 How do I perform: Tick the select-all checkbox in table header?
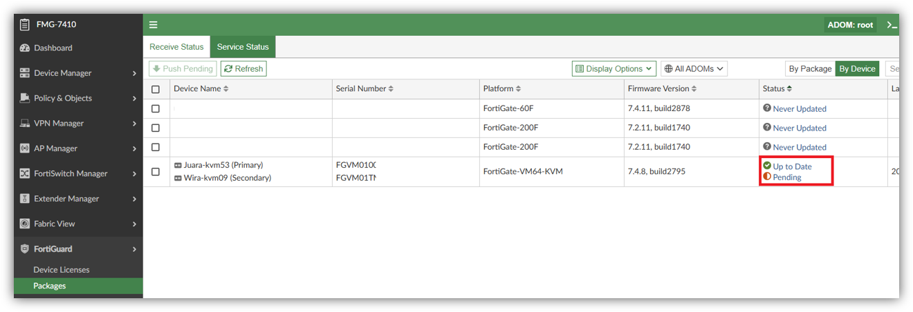coord(156,90)
